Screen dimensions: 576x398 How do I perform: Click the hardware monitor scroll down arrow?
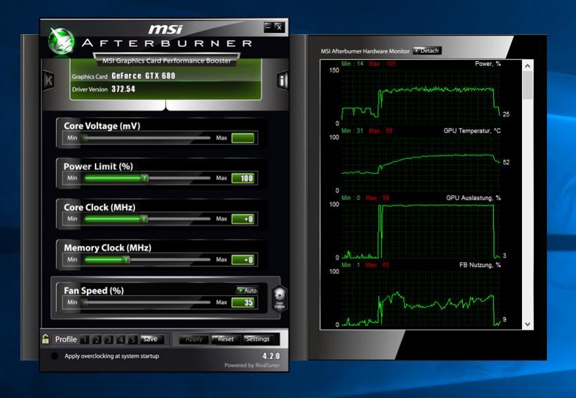[x=527, y=324]
